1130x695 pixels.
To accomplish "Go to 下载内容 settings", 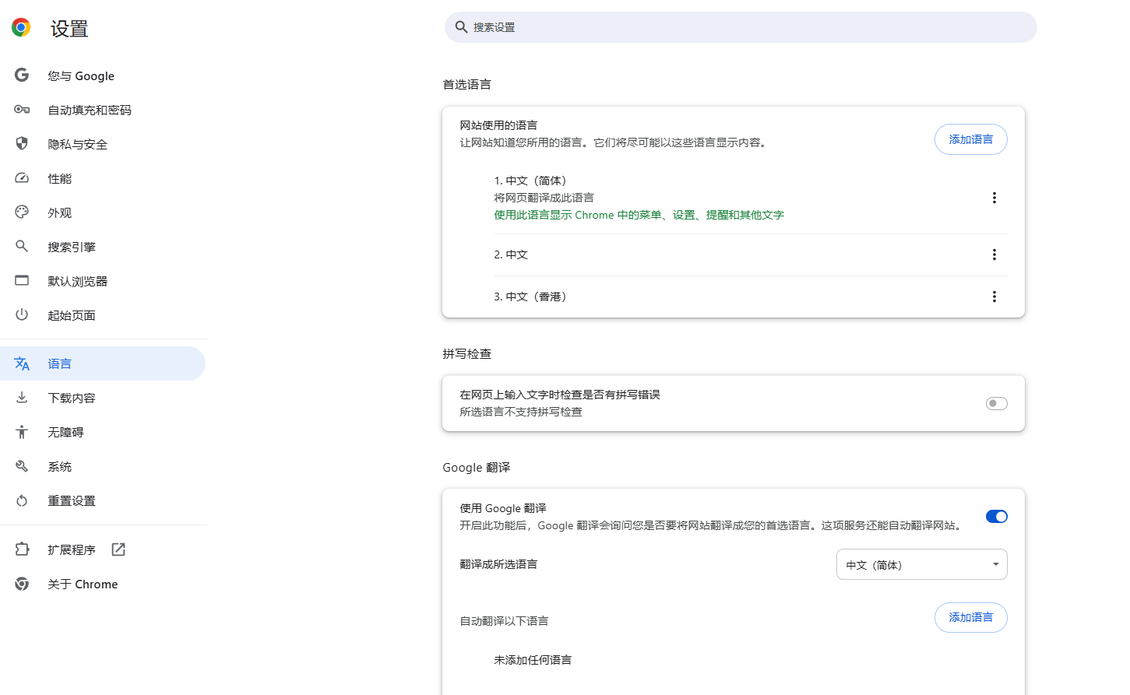I will (x=103, y=398).
